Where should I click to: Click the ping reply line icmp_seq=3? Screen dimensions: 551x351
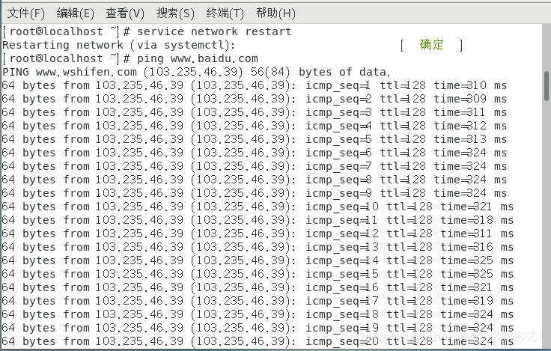[x=255, y=112]
